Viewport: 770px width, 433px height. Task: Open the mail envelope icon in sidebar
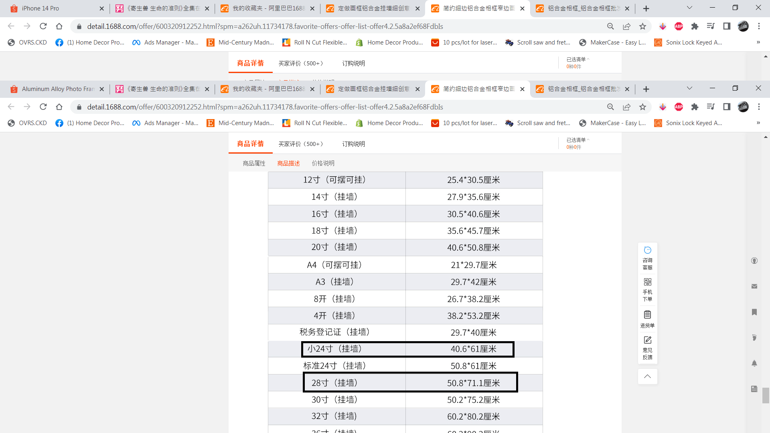tap(754, 286)
